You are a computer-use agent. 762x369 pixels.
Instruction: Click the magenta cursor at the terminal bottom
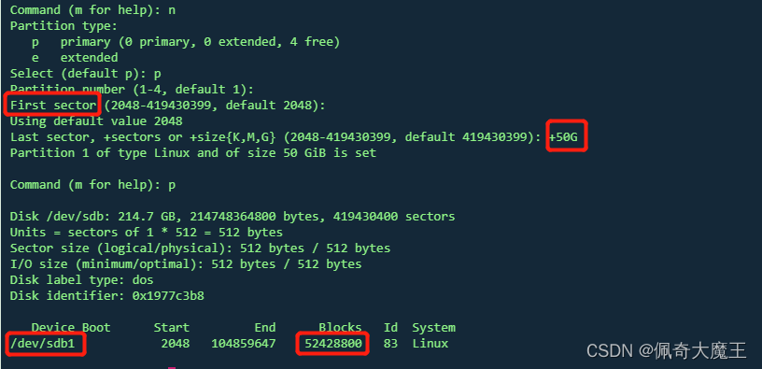172,367
